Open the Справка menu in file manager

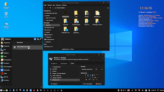[64, 5]
